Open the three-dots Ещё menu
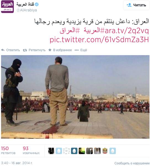Screen dimensions: 150x166 pos(81,50)
